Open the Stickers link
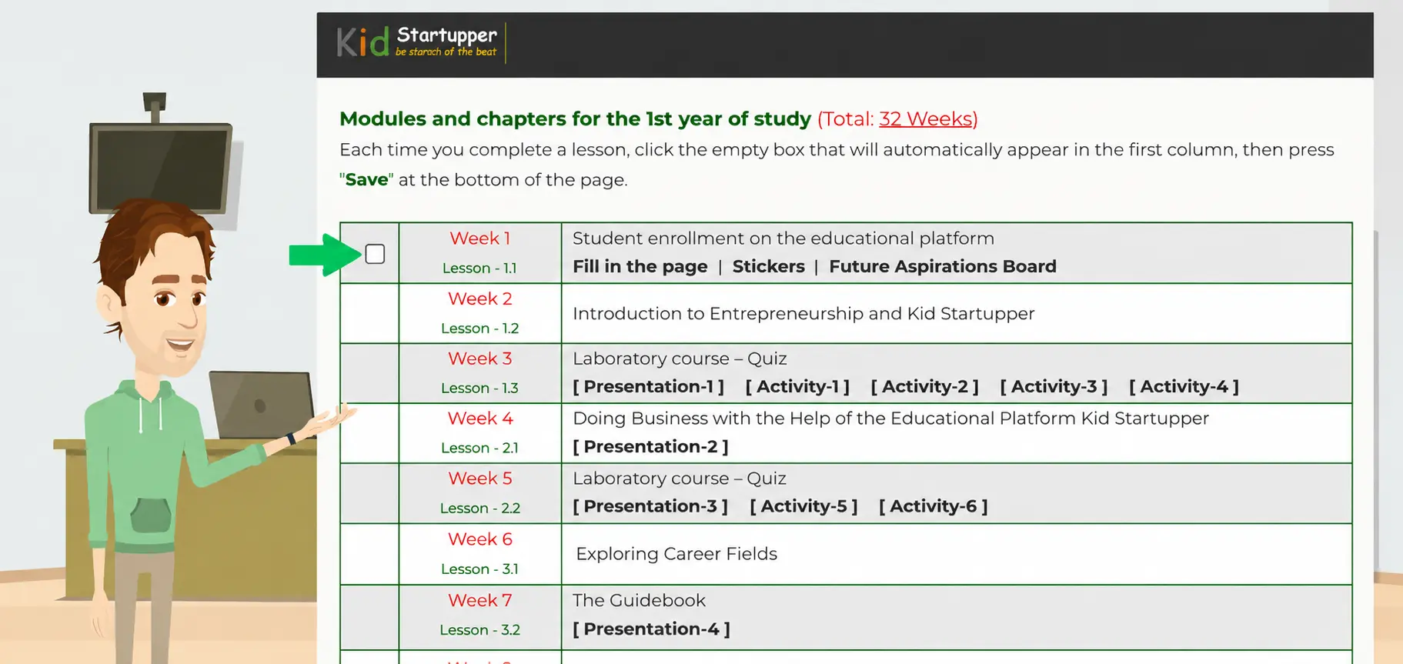Screen dimensions: 1403x664 pyautogui.click(x=768, y=266)
